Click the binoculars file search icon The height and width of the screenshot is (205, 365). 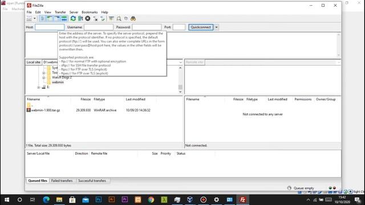(133, 18)
